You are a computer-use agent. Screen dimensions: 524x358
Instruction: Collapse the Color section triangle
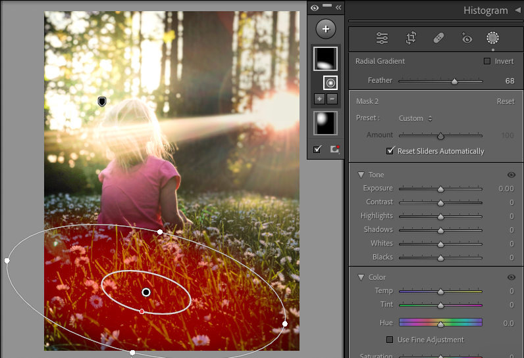tap(361, 277)
